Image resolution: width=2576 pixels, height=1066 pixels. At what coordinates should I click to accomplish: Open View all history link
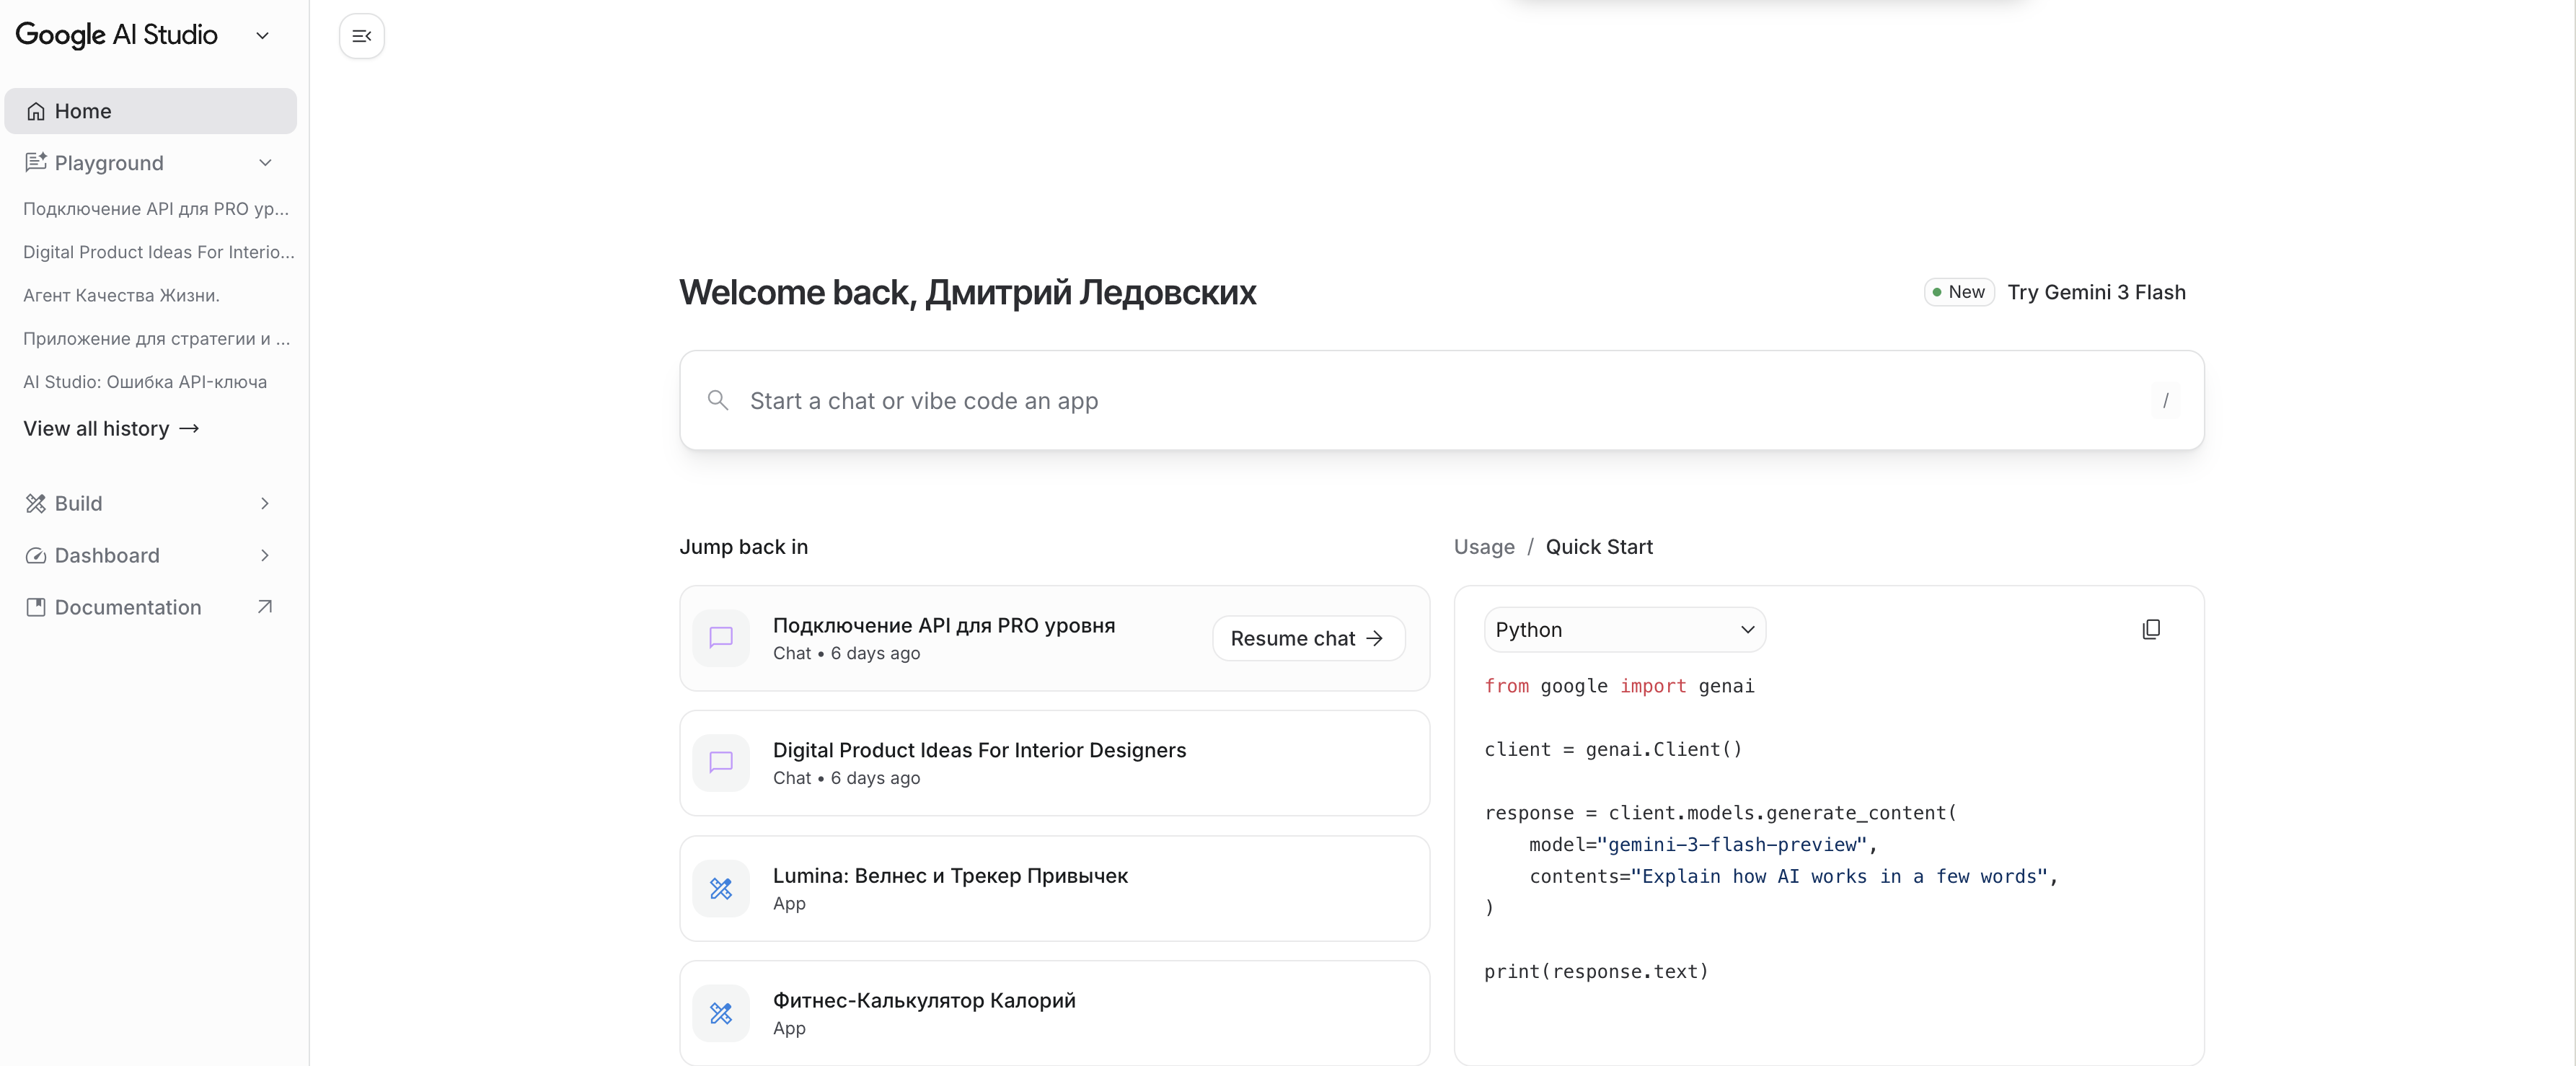coord(111,428)
